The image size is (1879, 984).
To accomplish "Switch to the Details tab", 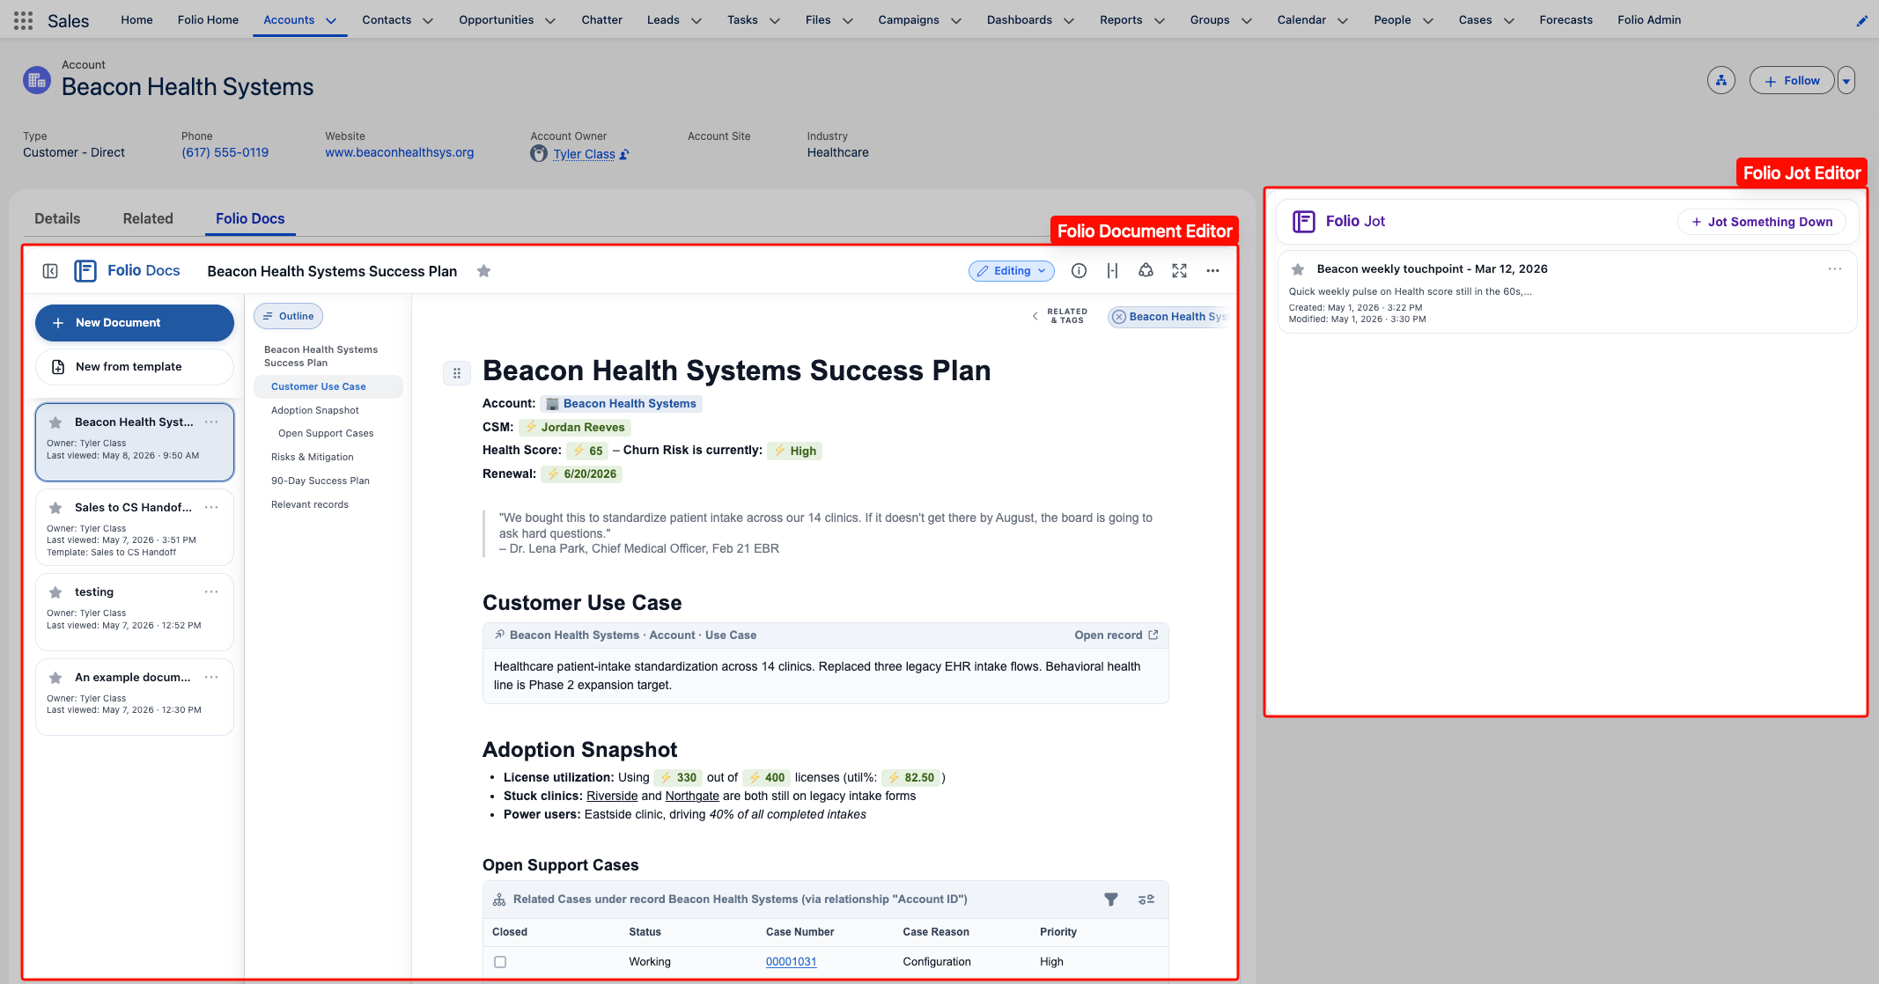I will (57, 219).
